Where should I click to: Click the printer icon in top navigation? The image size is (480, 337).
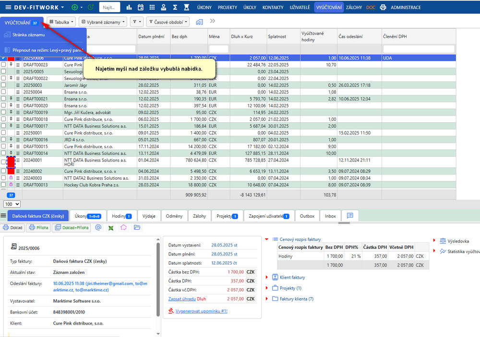click(x=383, y=8)
